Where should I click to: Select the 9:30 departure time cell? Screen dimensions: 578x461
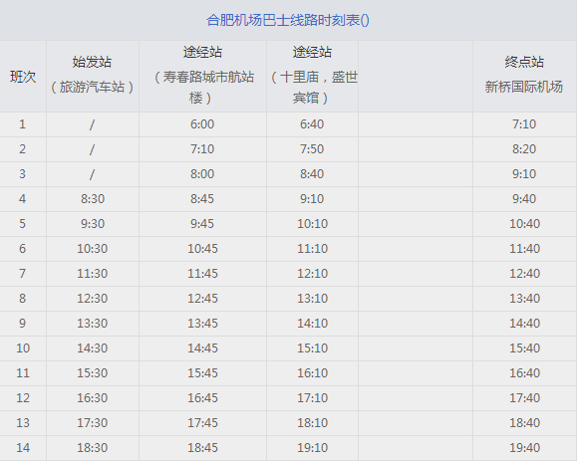93,224
